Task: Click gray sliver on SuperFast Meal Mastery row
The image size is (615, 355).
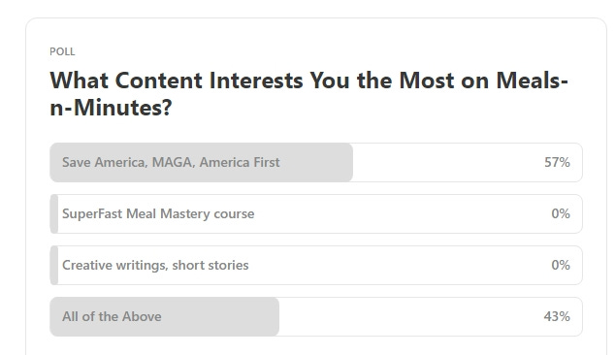Action: (54, 213)
